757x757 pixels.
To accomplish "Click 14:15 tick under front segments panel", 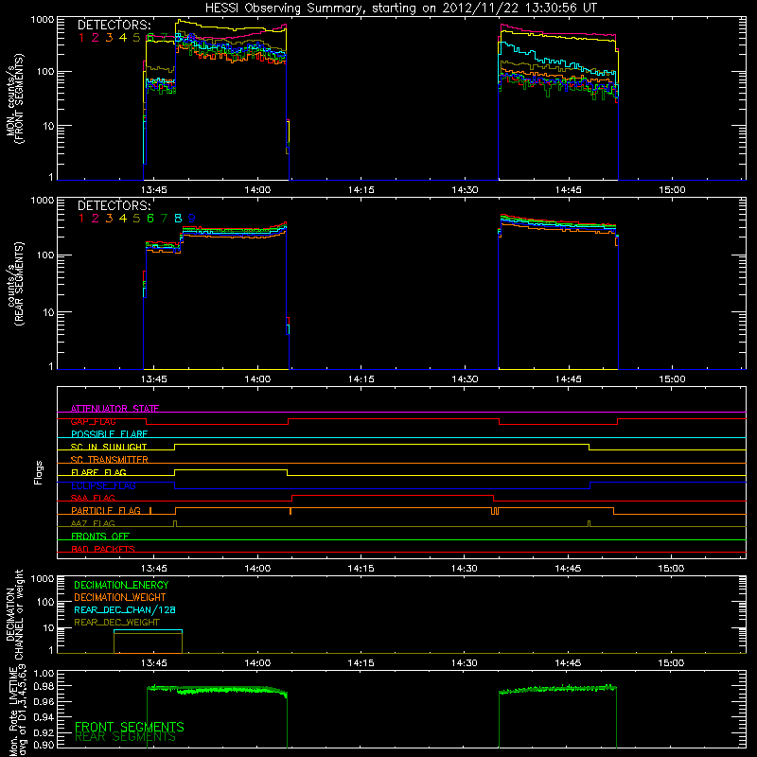I will [361, 190].
